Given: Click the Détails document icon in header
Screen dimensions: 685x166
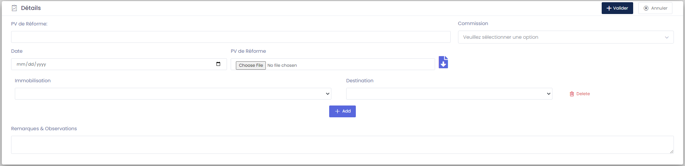Looking at the screenshot, I should pos(14,8).
